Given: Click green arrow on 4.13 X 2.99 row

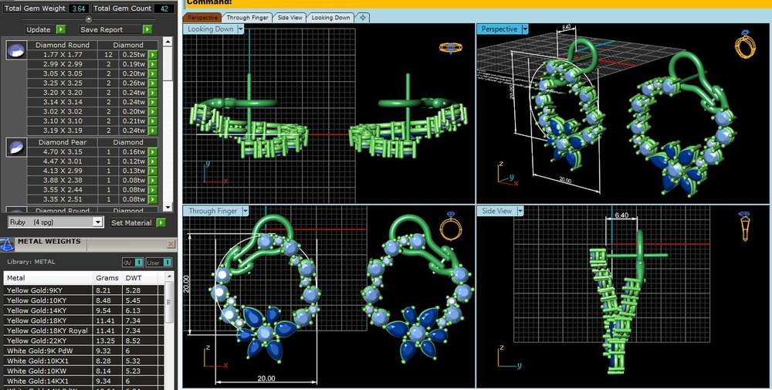Looking at the screenshot, I should (x=153, y=171).
